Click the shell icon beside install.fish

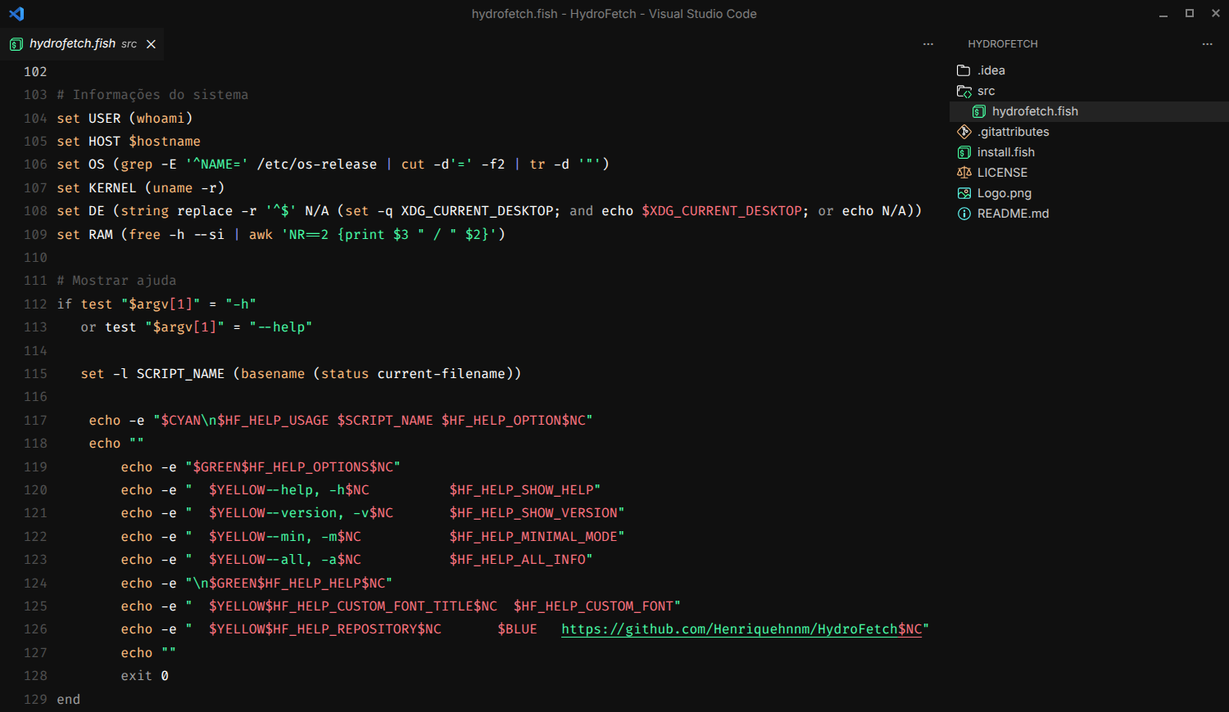click(x=964, y=152)
